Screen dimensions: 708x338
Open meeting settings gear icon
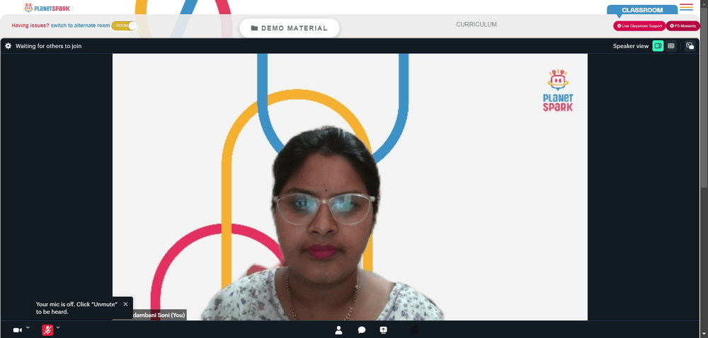point(8,45)
